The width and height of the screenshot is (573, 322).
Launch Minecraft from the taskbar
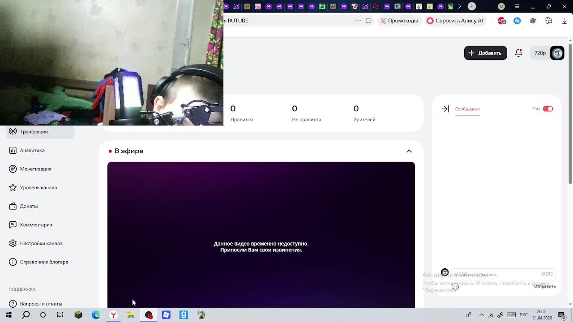coord(78,315)
